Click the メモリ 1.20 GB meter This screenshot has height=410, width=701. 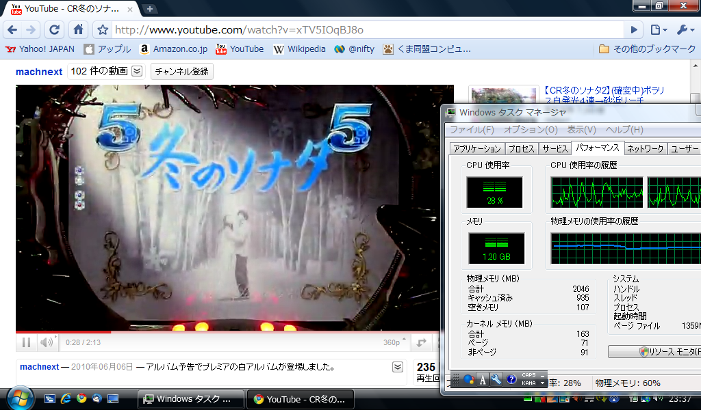(x=496, y=249)
